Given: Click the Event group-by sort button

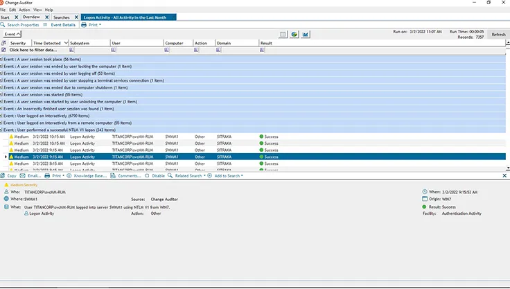Looking at the screenshot, I should pos(12,34).
